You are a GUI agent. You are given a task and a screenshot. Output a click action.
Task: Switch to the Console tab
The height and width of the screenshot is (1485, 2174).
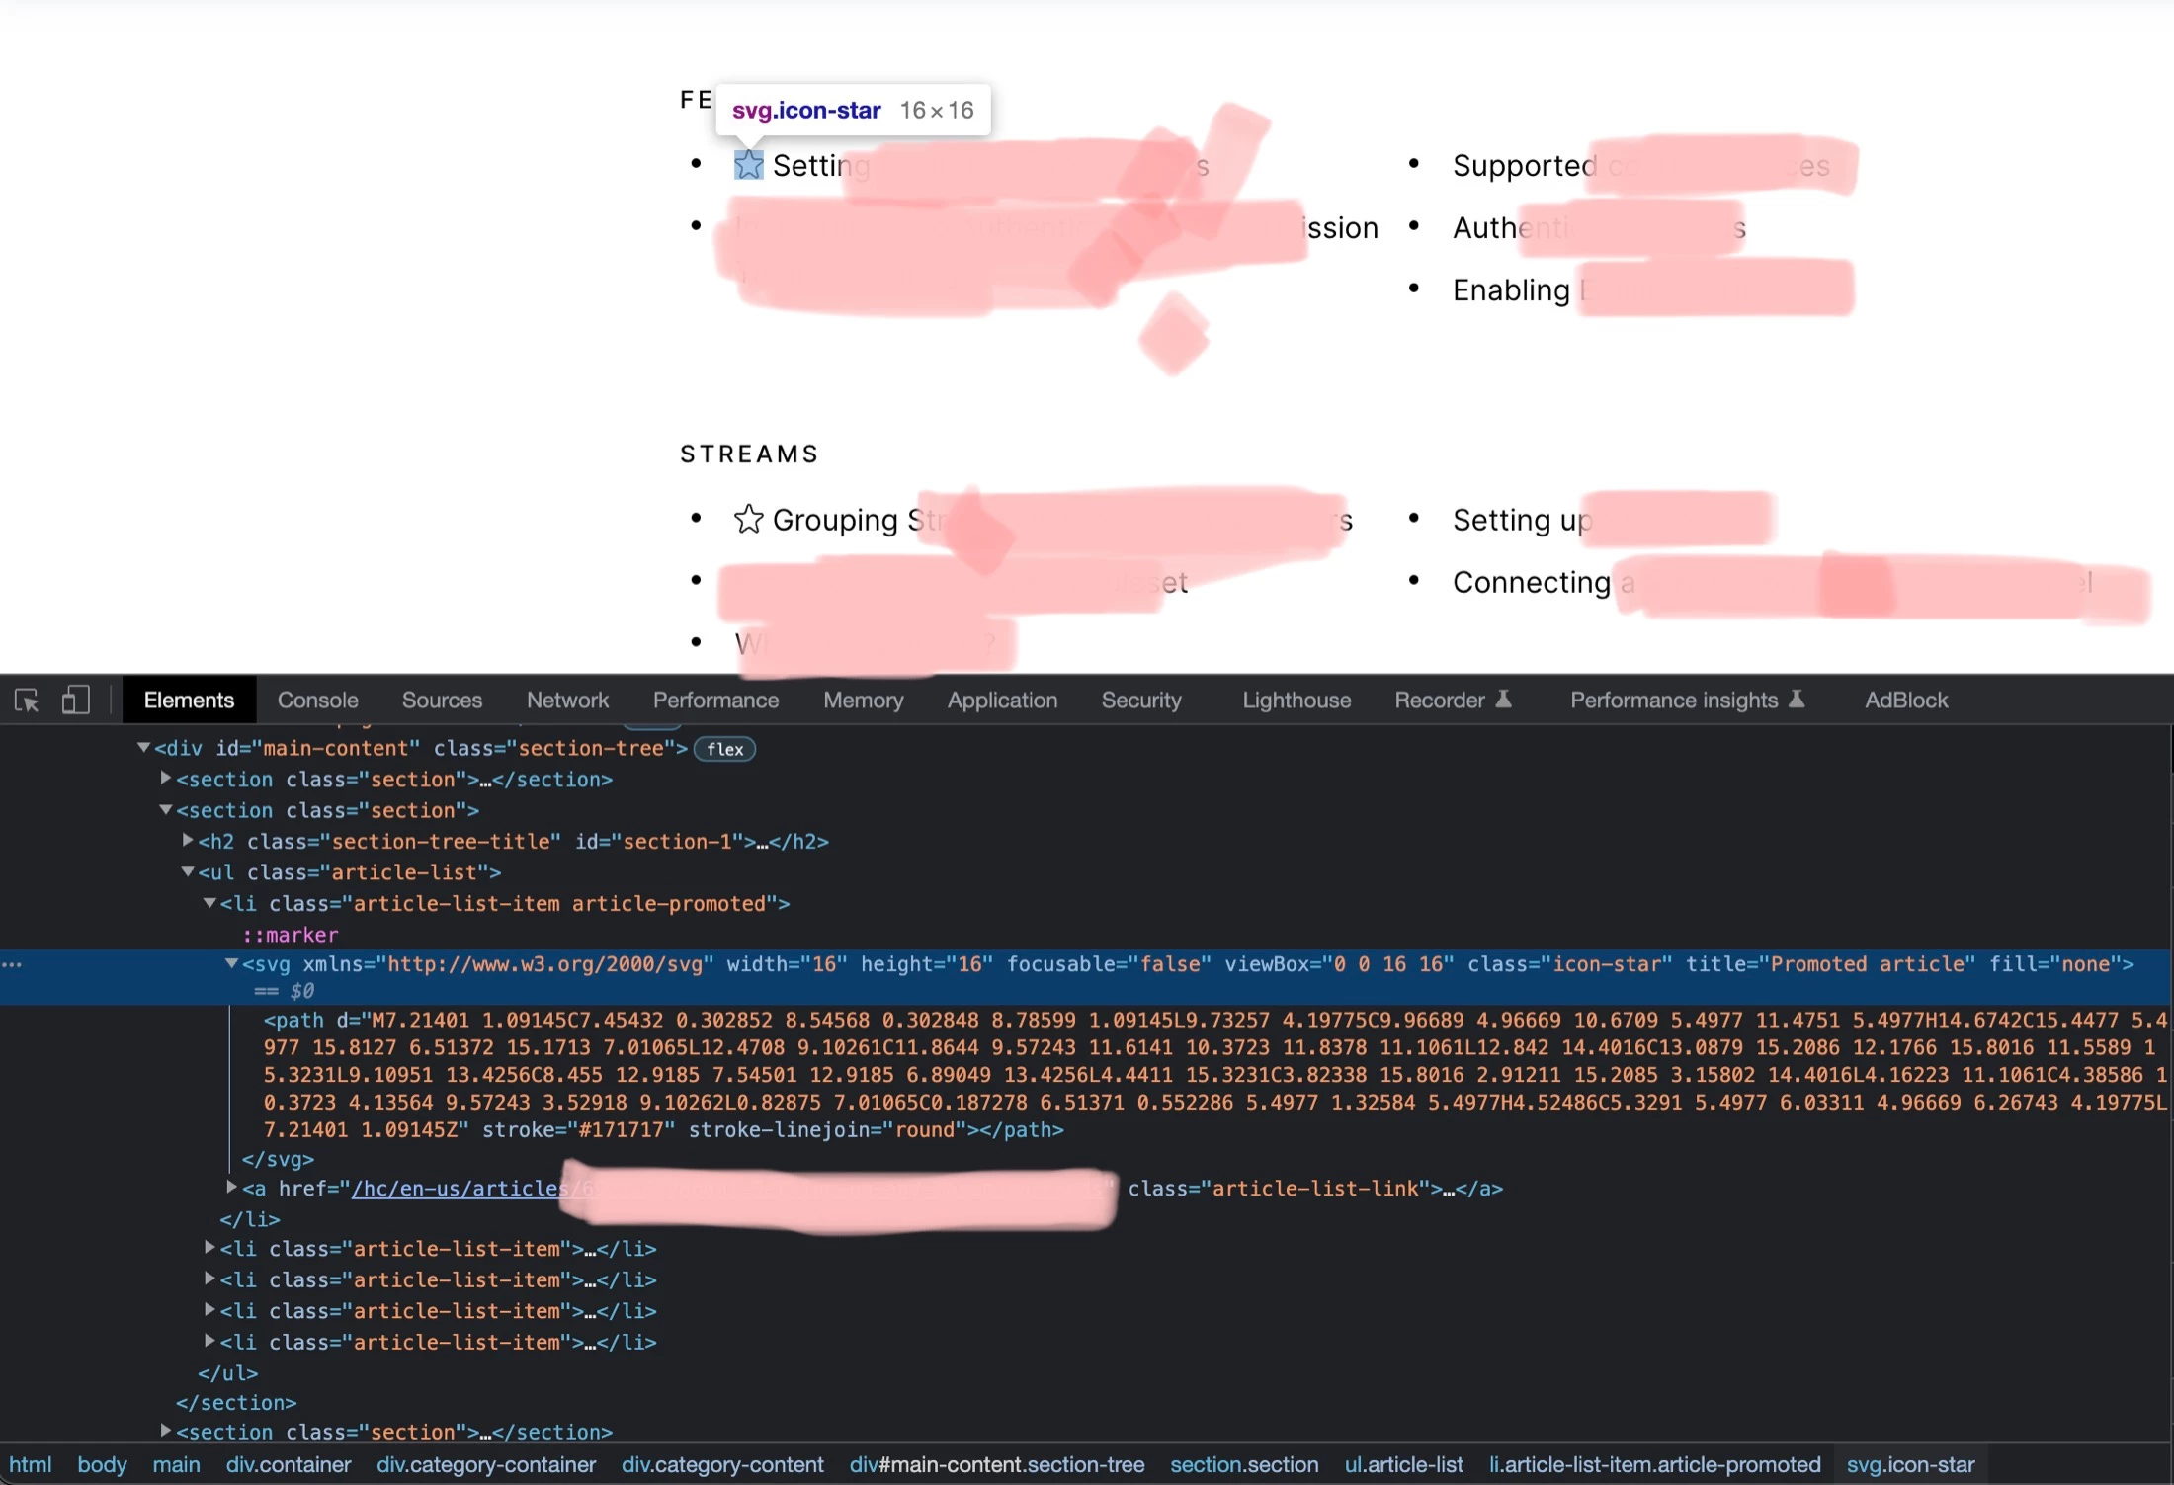[317, 701]
